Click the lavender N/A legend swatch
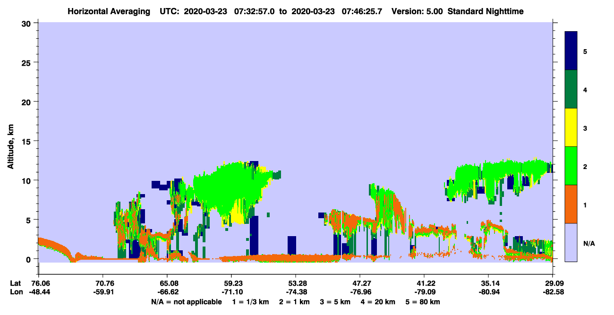The height and width of the screenshot is (315, 614). [571, 242]
